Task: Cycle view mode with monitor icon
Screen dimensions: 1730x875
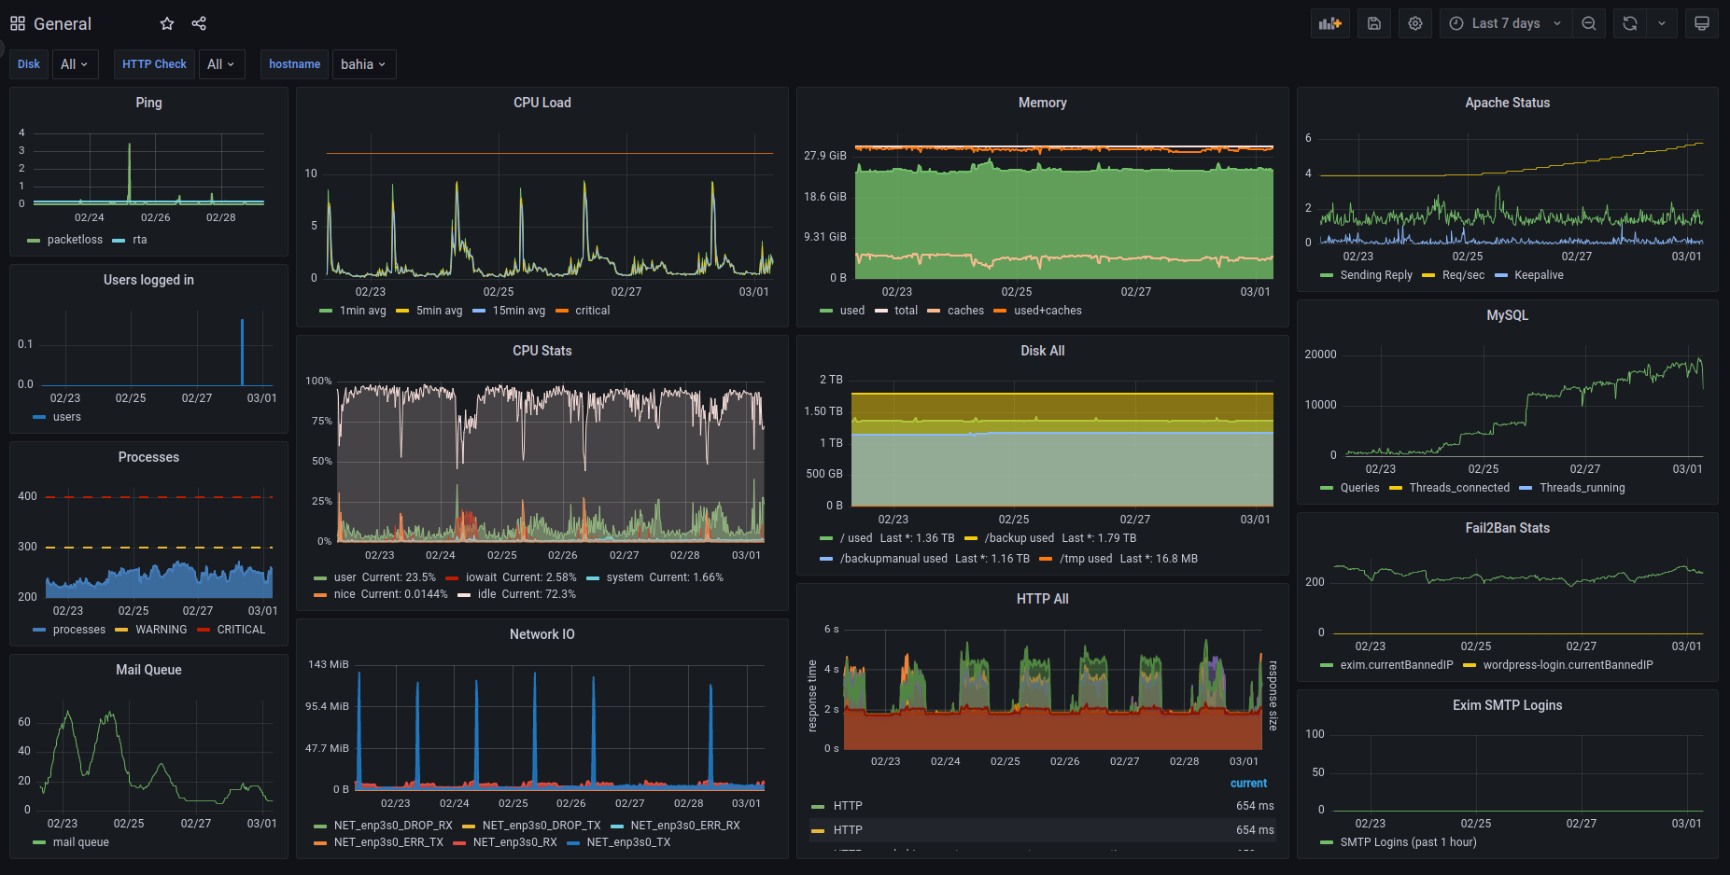Action: pyautogui.click(x=1702, y=23)
